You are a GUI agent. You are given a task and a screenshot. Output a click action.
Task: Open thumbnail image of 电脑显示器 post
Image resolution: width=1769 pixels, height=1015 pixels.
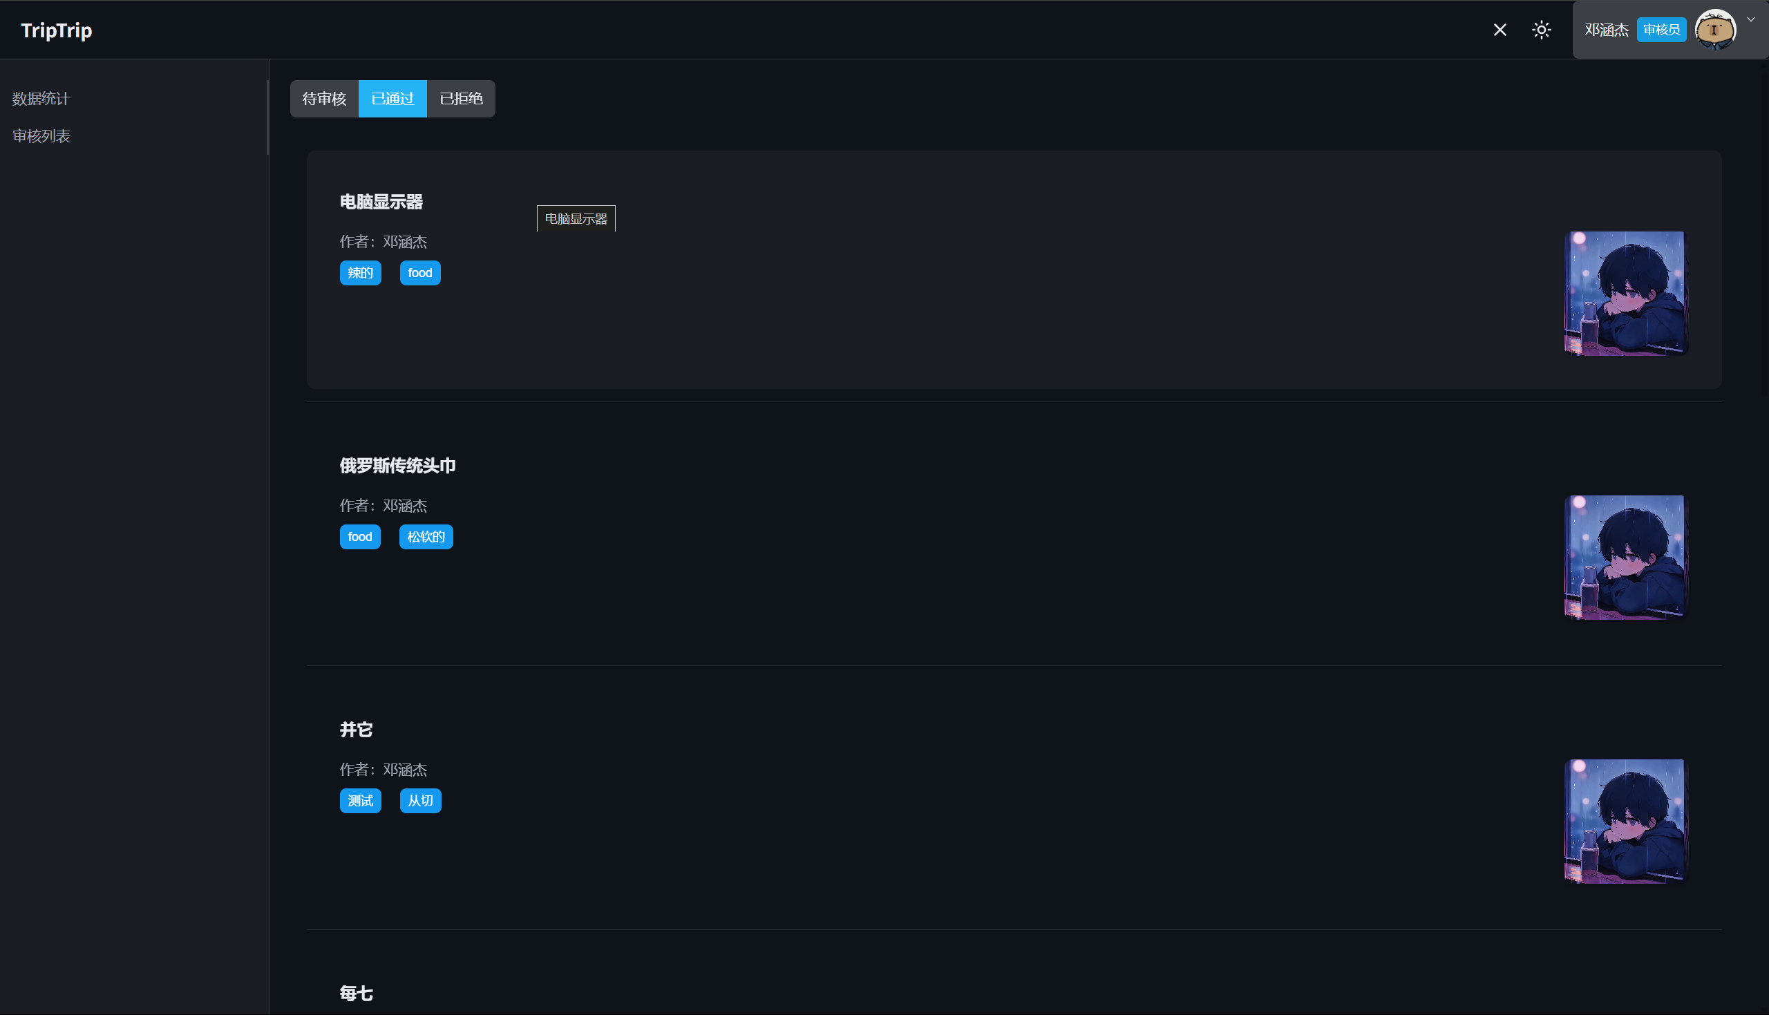(x=1625, y=294)
